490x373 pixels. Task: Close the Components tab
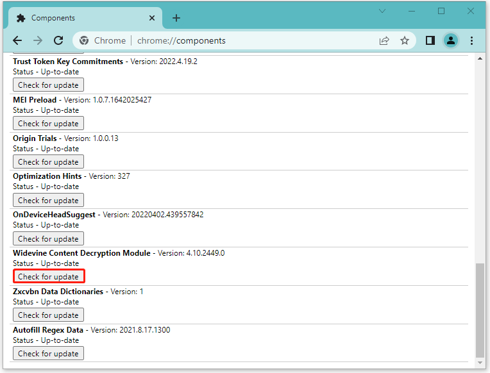[x=152, y=18]
